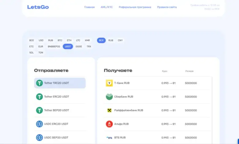Select the ETH send currency filter
Screen dimensions: 239x144
(x=69, y=40)
